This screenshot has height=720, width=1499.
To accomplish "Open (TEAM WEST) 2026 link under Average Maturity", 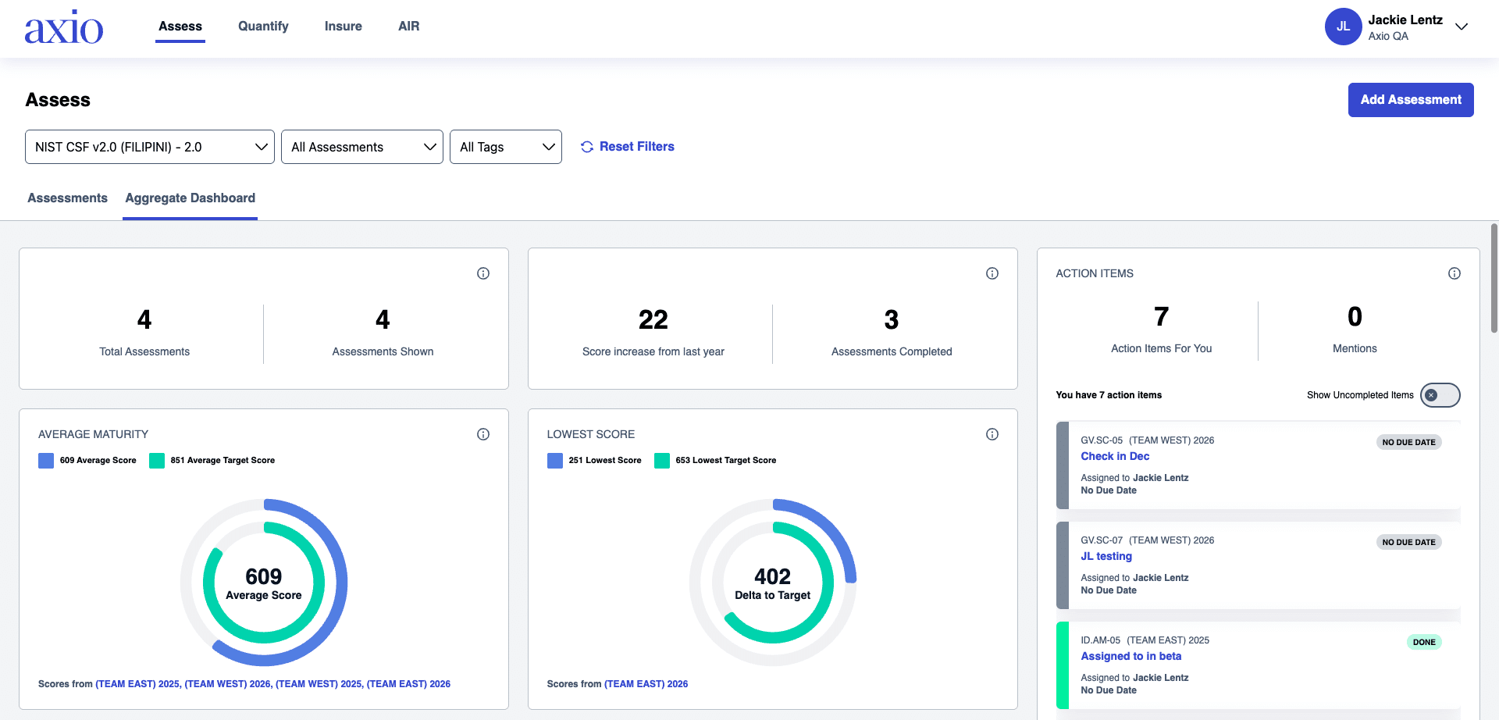I will 228,684.
